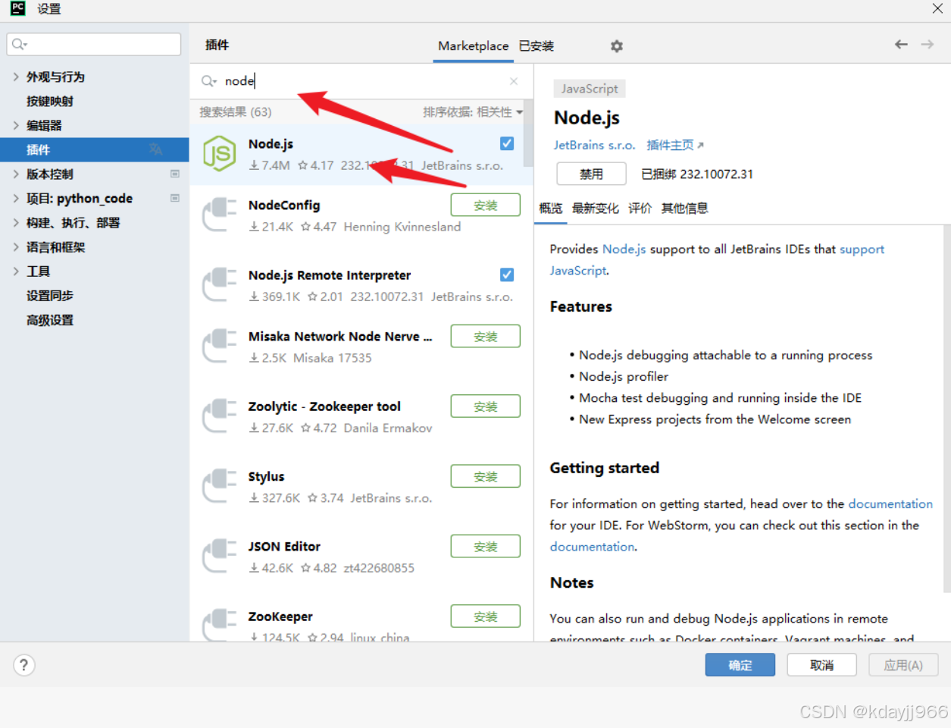Screen dimensions: 951x728
Task: Close the settings dialog
Action: (937, 8)
